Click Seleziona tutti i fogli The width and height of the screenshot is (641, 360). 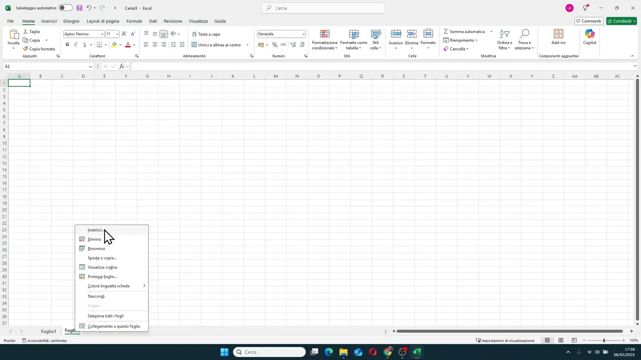coord(112,316)
